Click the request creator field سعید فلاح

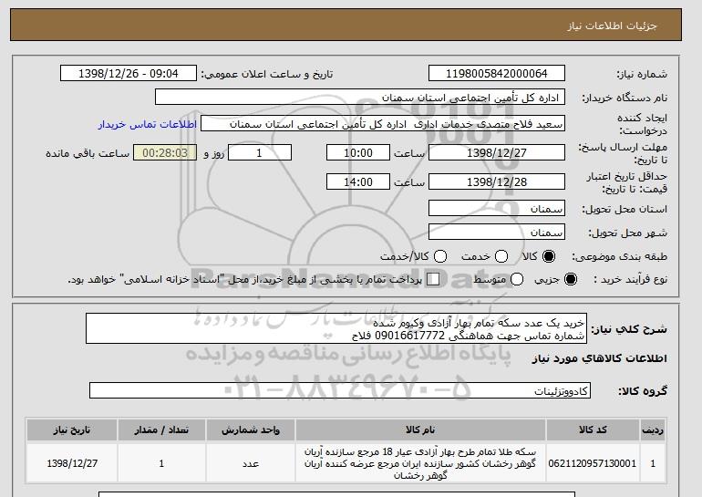pos(383,124)
